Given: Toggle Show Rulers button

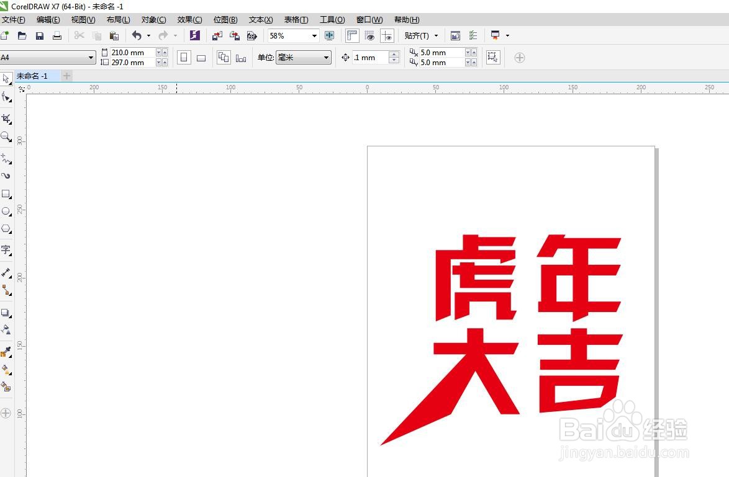Looking at the screenshot, I should [352, 35].
